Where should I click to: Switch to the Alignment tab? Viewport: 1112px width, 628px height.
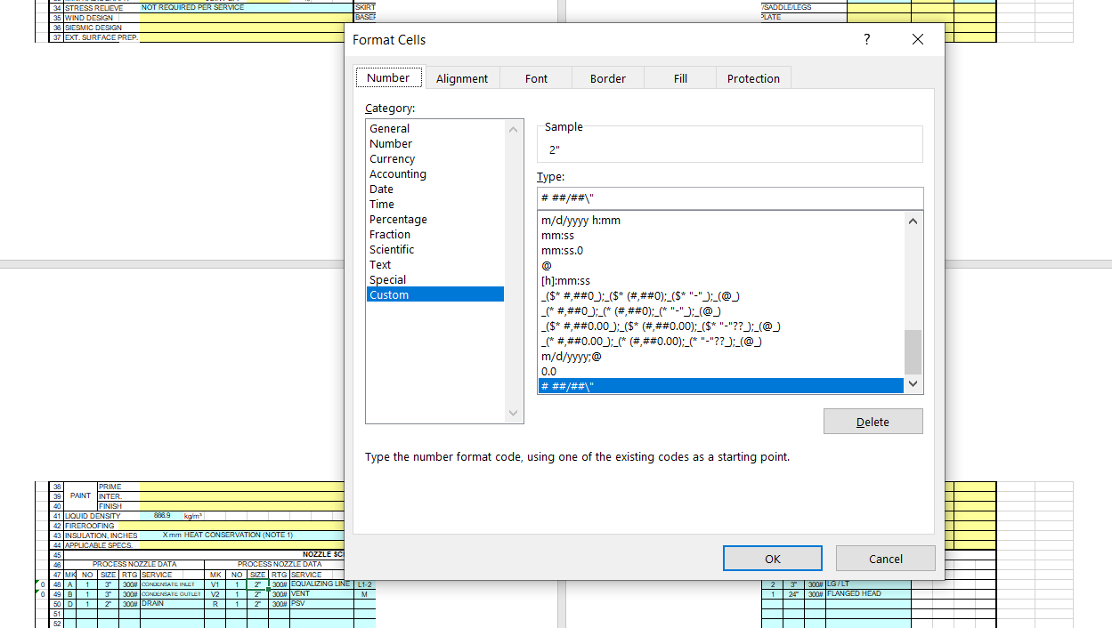tap(462, 78)
